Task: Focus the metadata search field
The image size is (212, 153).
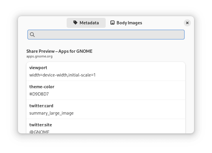Action: [106, 35]
